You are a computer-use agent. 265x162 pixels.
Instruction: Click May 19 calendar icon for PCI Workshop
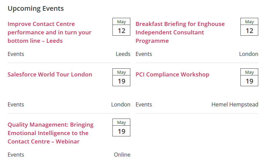(x=249, y=77)
